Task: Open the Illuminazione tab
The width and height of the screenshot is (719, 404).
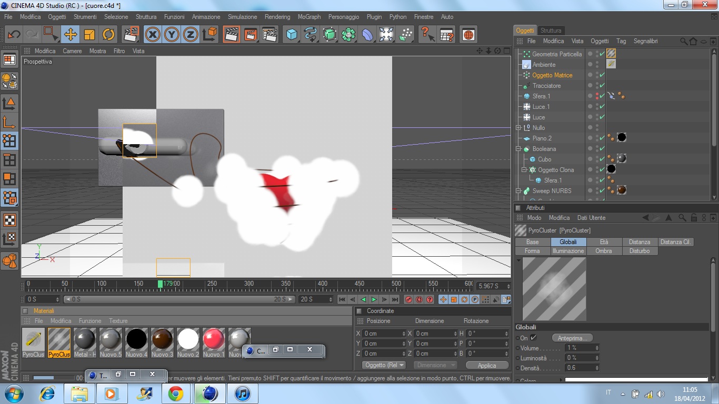Action: pos(568,251)
